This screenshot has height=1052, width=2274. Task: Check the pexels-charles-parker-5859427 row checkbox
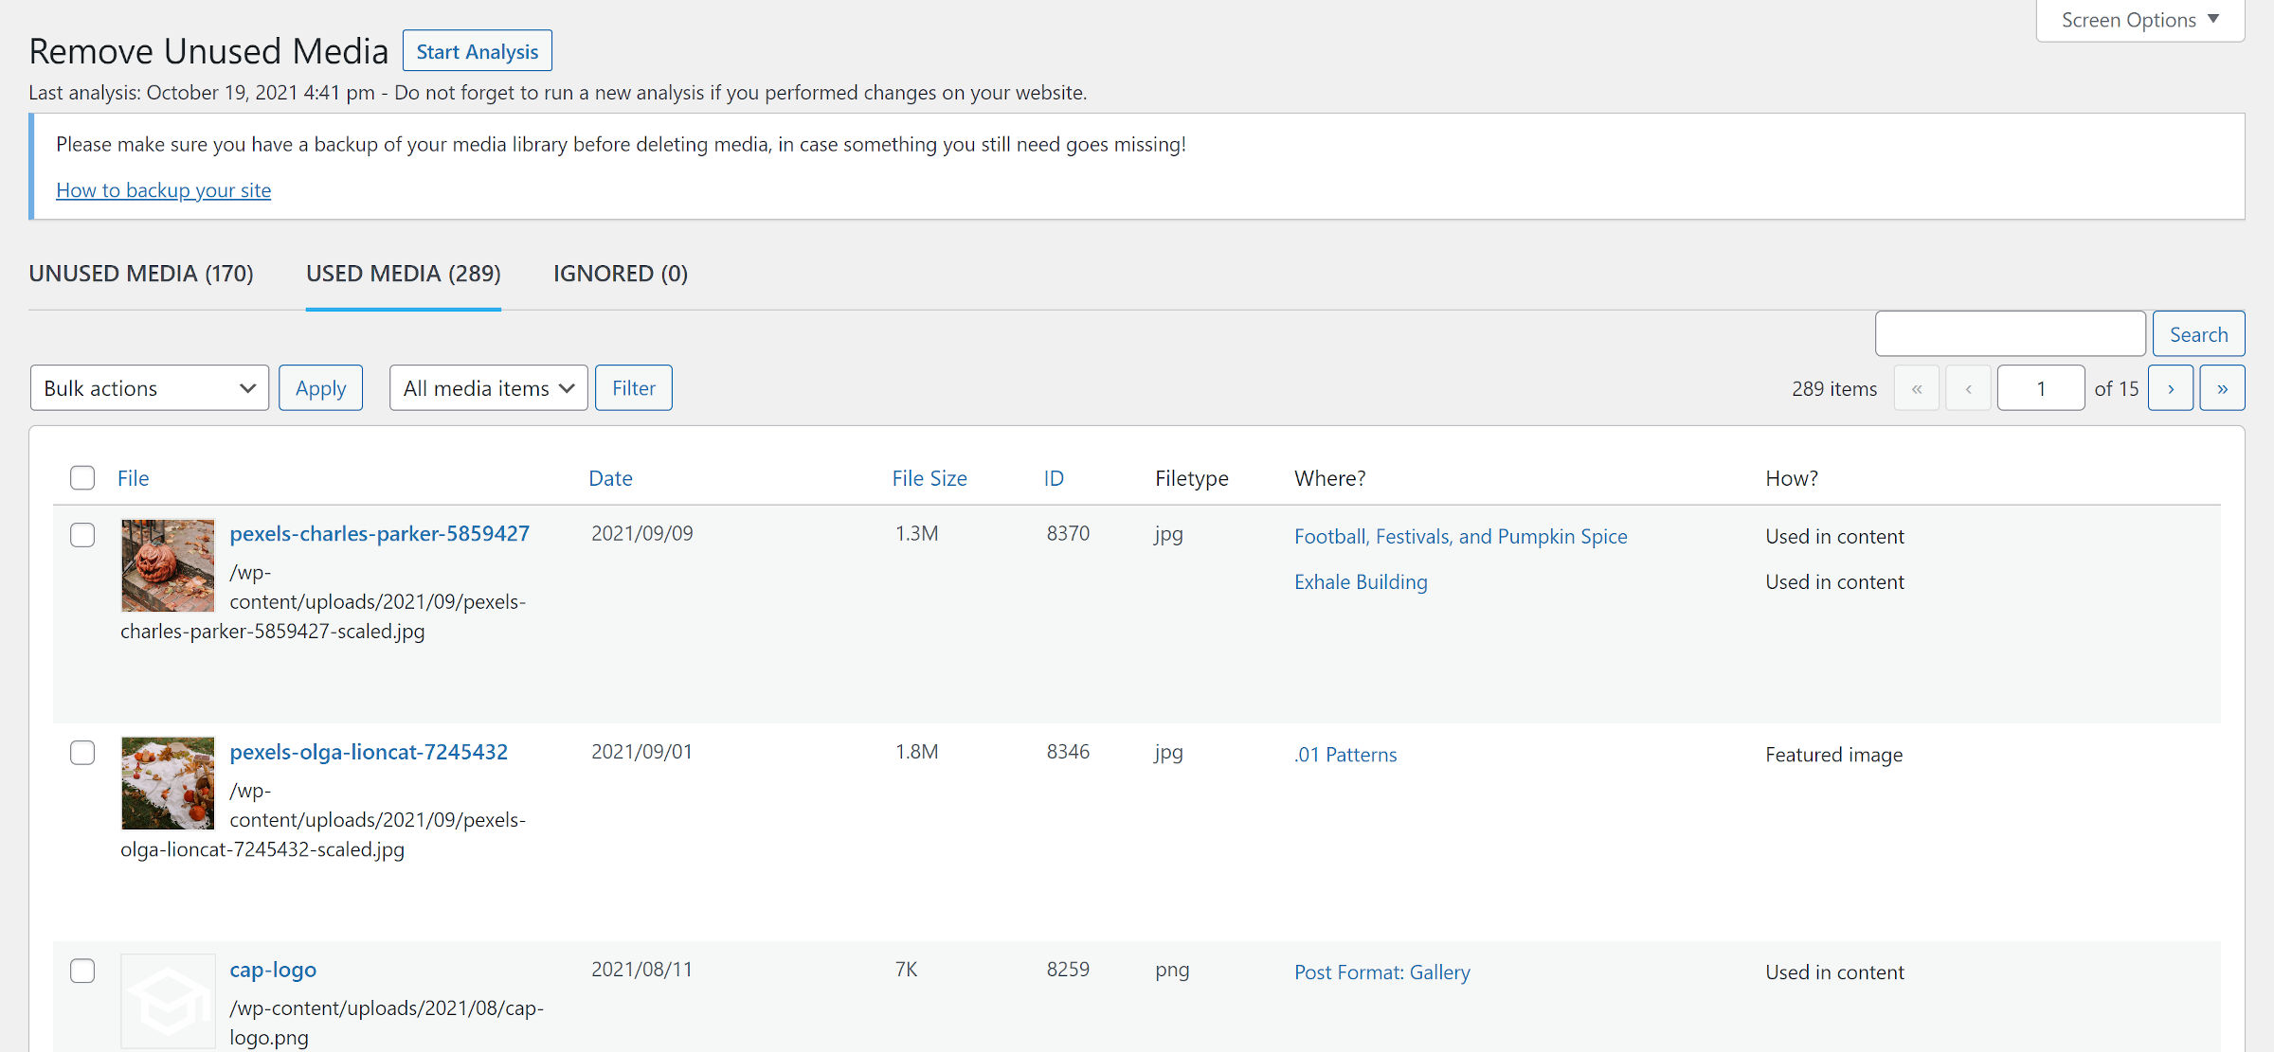click(82, 535)
